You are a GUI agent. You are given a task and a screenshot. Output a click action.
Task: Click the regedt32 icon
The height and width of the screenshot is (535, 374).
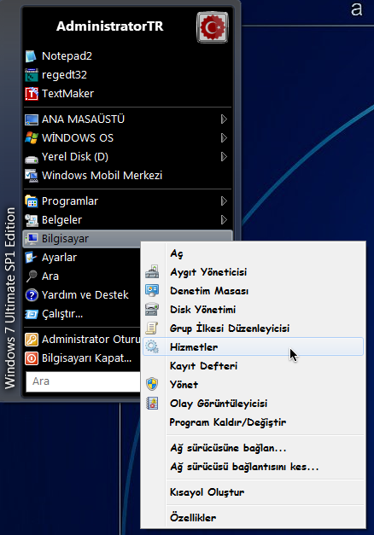tap(32, 75)
